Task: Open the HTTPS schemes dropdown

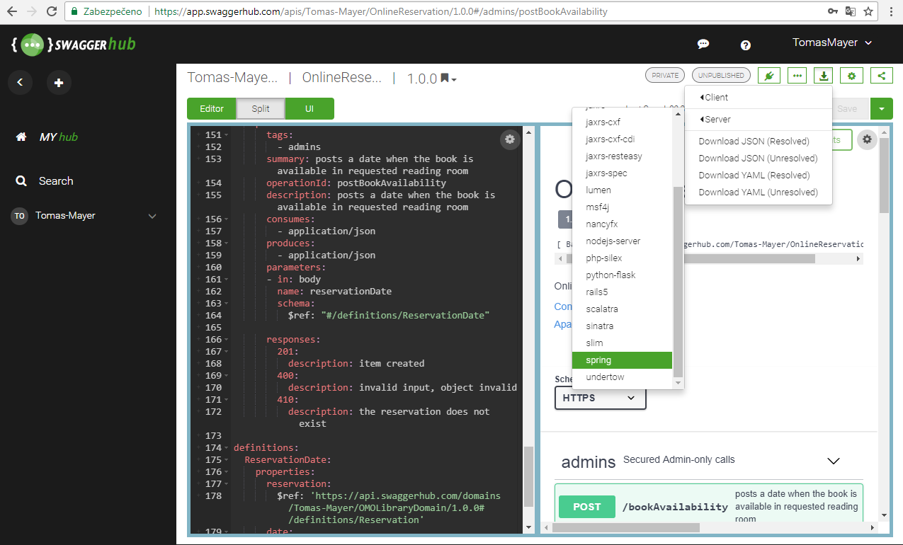Action: 600,398
